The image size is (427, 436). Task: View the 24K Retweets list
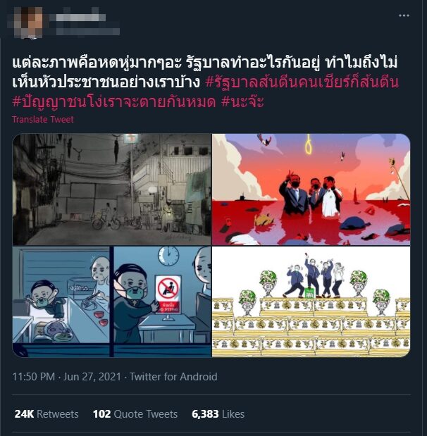pyautogui.click(x=47, y=414)
